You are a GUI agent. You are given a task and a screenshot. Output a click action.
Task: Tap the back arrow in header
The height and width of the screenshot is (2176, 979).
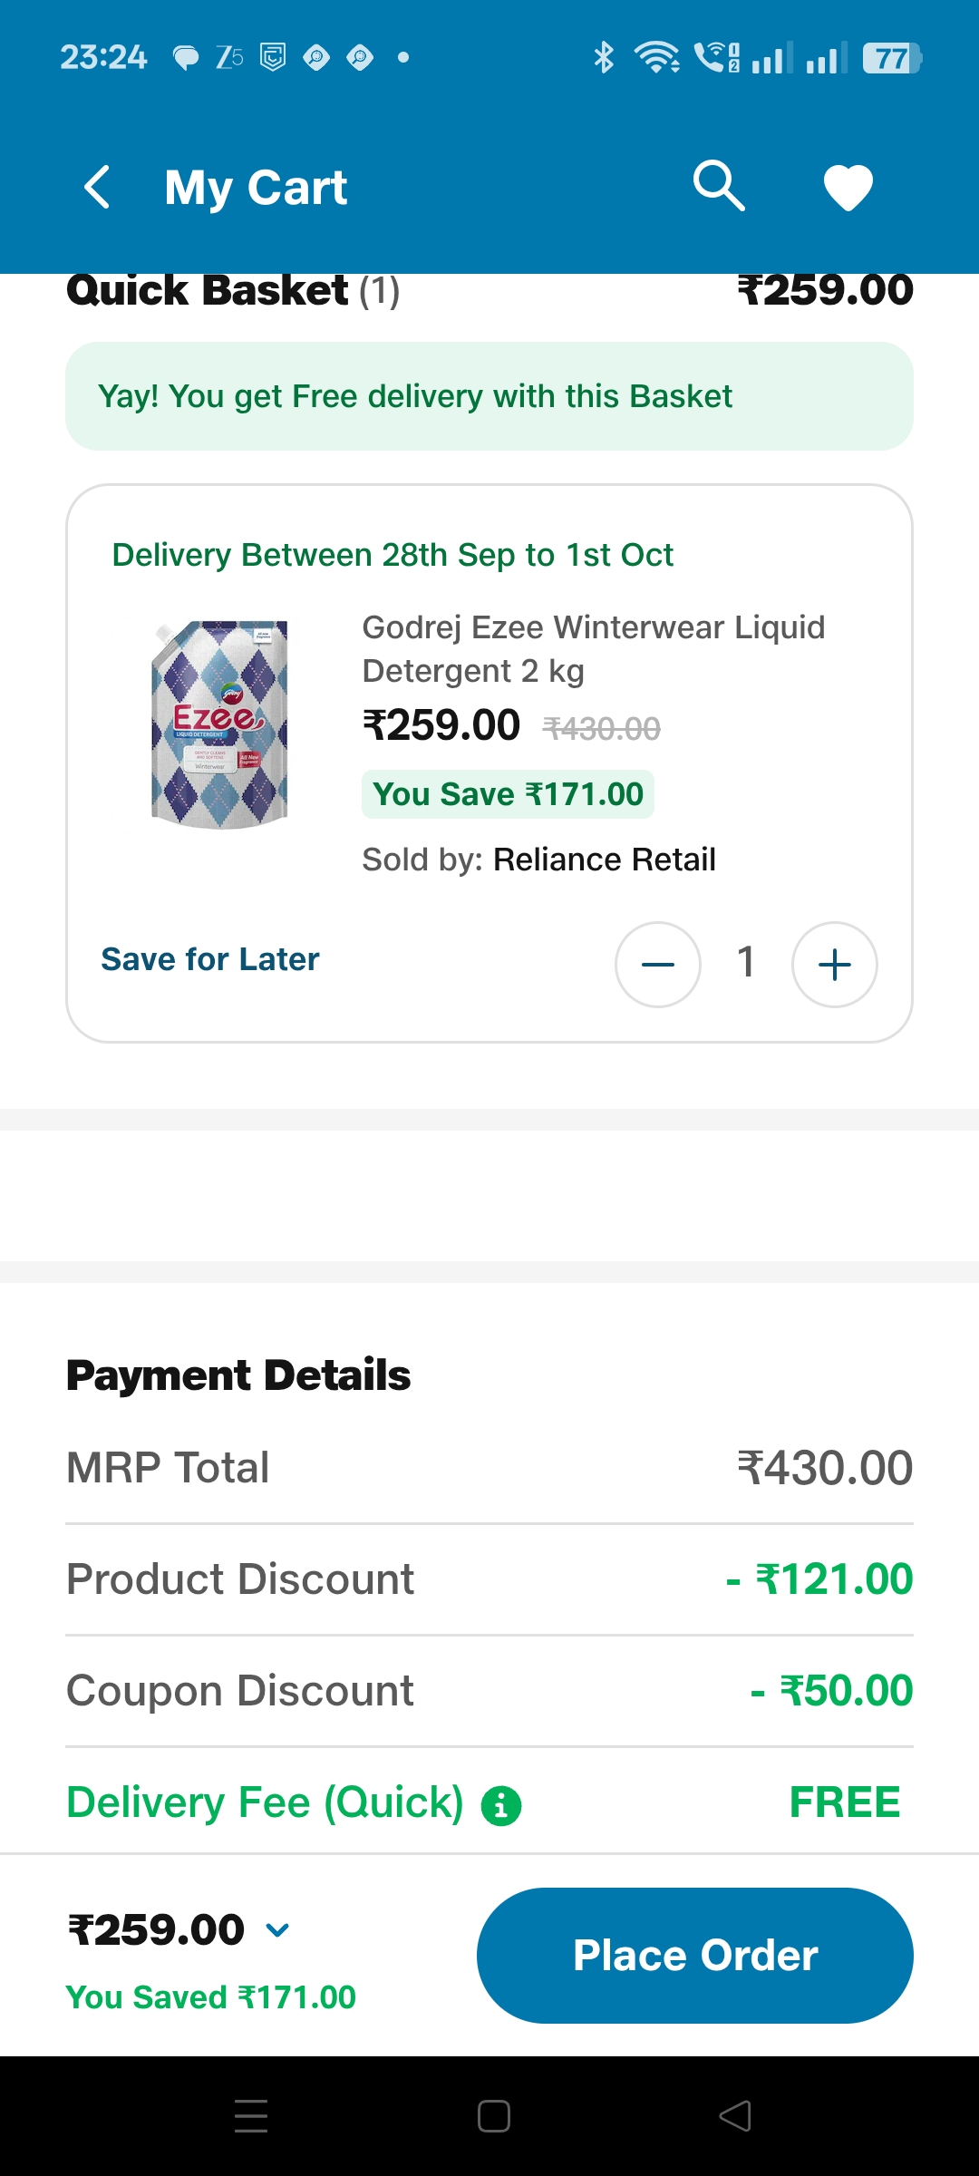98,188
